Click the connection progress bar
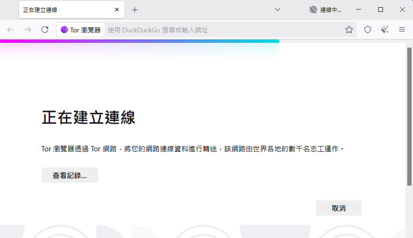Image resolution: width=413 pixels, height=238 pixels. coord(140,41)
